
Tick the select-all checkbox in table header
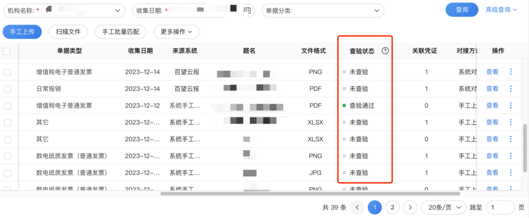[7, 51]
